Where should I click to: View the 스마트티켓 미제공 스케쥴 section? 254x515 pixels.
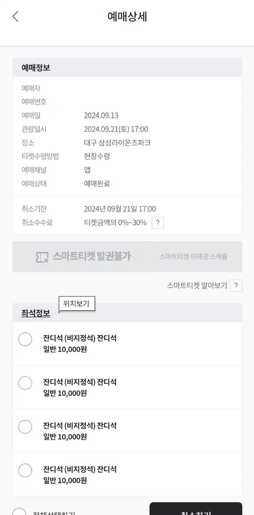point(193,257)
